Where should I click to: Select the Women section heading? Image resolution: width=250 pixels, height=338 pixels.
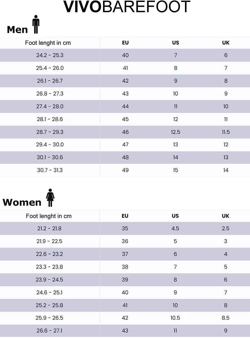point(22,202)
